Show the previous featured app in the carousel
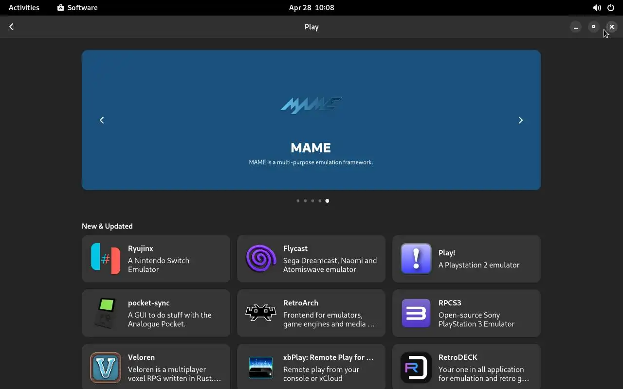Screen dimensions: 623x389 click(102, 120)
